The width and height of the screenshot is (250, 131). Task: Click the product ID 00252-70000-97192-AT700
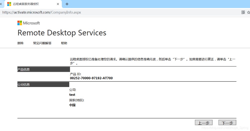[x=91, y=78]
